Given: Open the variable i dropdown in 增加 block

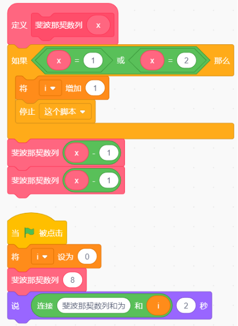Looking at the screenshot, I should (50, 88).
